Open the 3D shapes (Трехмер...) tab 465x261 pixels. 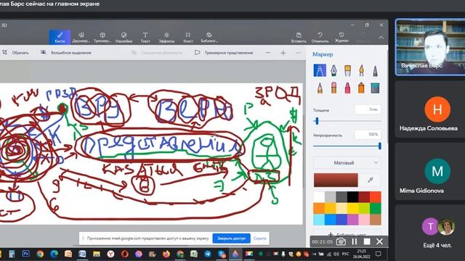click(102, 37)
